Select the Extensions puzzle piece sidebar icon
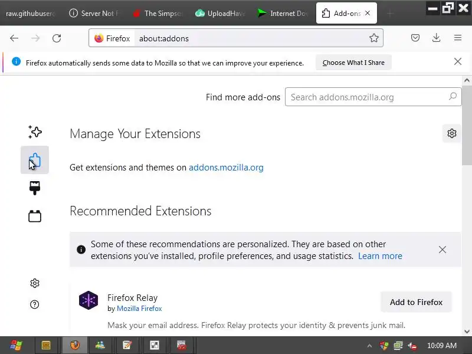Viewport: 472px width, 354px height. coord(35,160)
